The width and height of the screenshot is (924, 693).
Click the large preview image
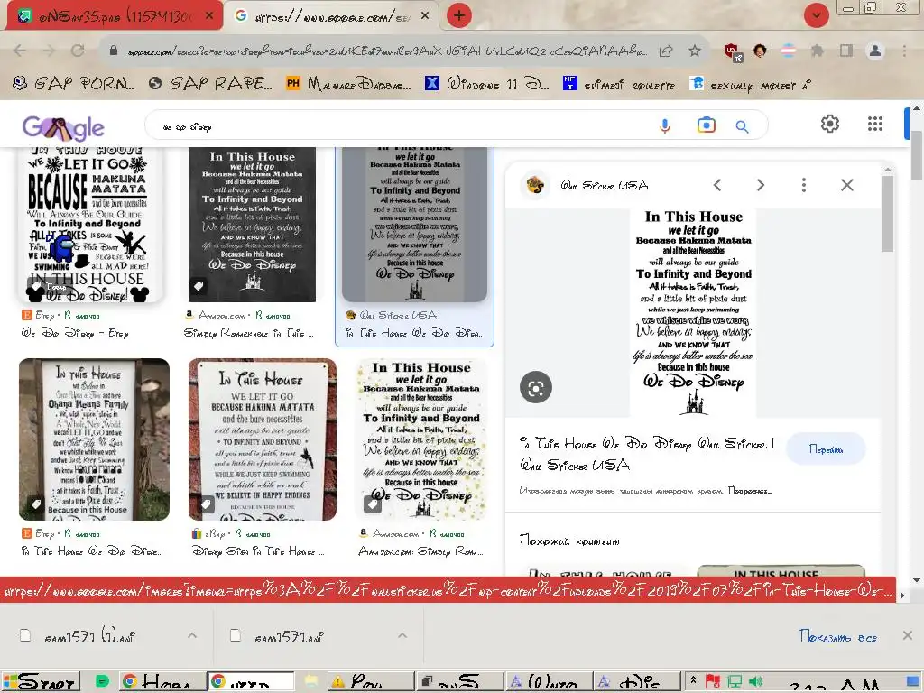coord(692,312)
